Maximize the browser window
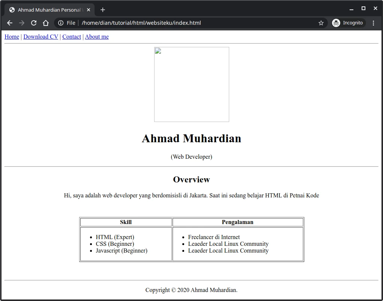The width and height of the screenshot is (383, 301). [363, 8]
